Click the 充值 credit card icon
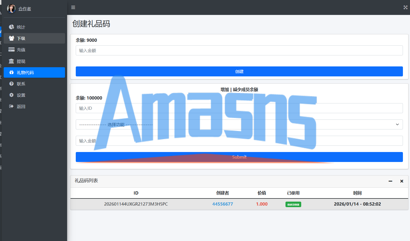This screenshot has height=241, width=410. (11, 50)
